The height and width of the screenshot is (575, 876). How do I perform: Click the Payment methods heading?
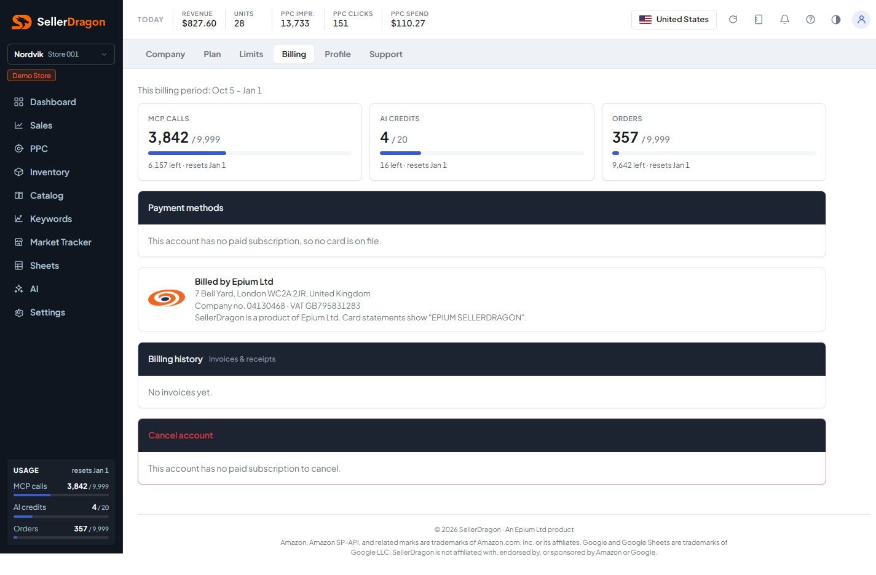pyautogui.click(x=186, y=208)
